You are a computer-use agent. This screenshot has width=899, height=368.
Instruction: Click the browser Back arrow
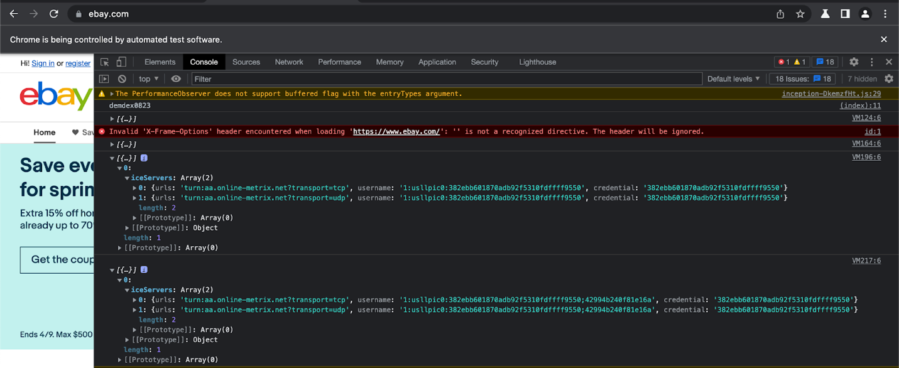point(14,14)
